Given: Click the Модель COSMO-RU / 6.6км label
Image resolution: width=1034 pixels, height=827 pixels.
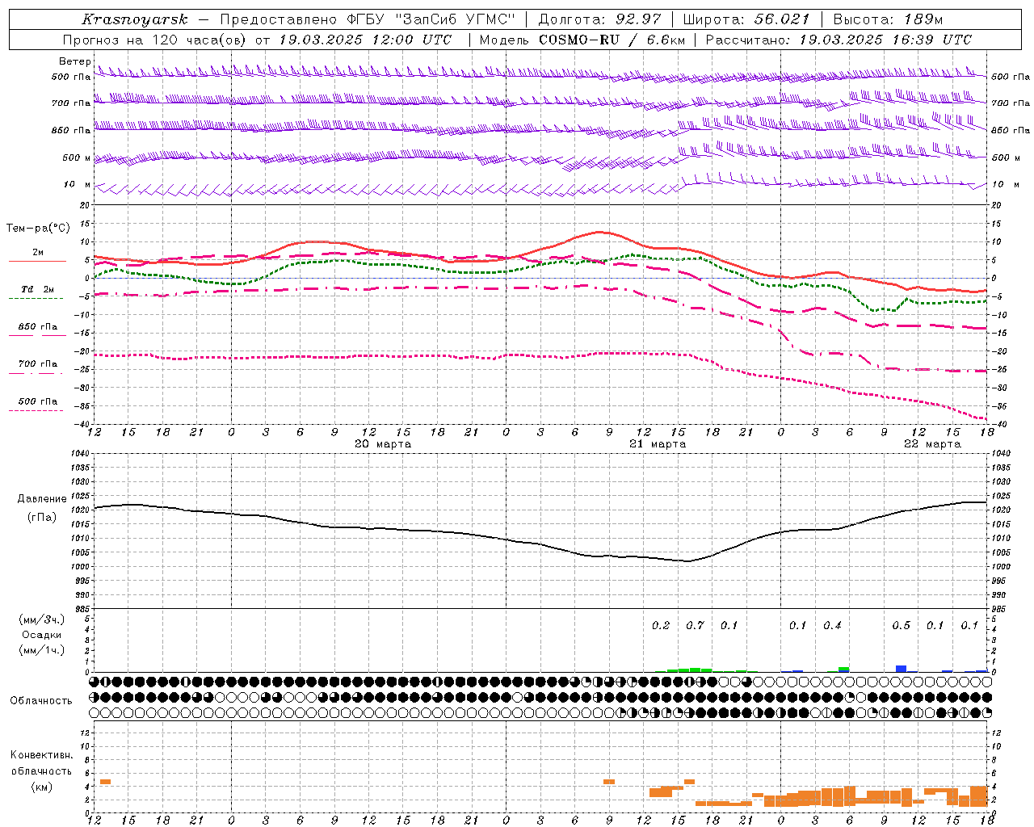Looking at the screenshot, I should pos(582,40).
